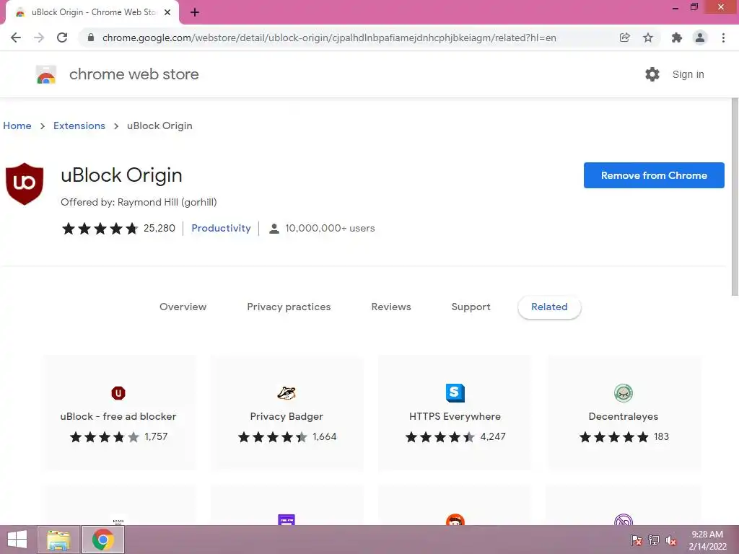Open web store settings gear
Image resolution: width=739 pixels, height=554 pixels.
point(652,74)
